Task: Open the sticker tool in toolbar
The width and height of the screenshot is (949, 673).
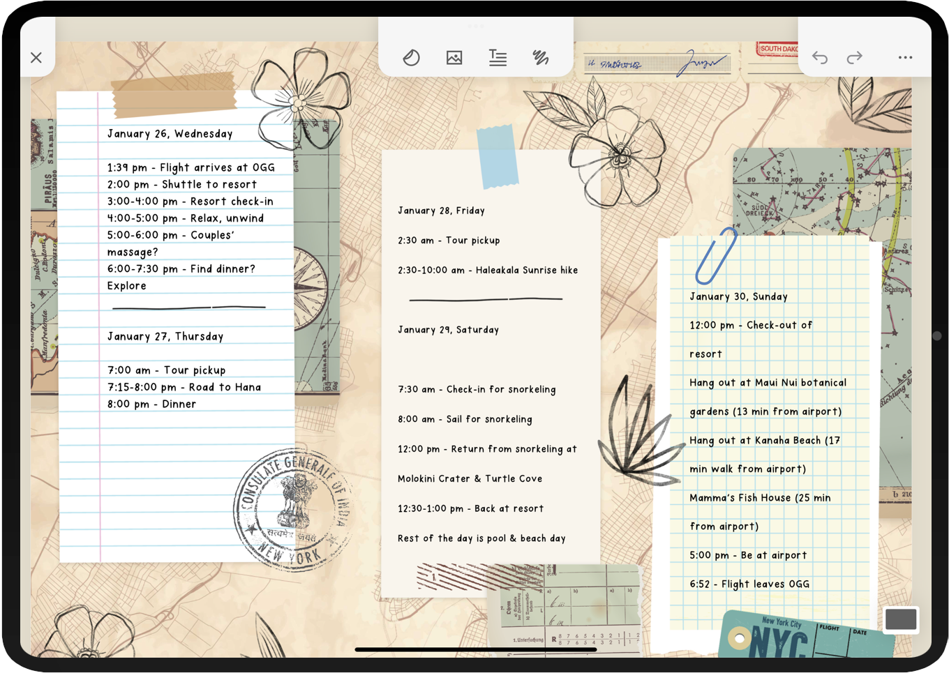Action: [x=412, y=57]
